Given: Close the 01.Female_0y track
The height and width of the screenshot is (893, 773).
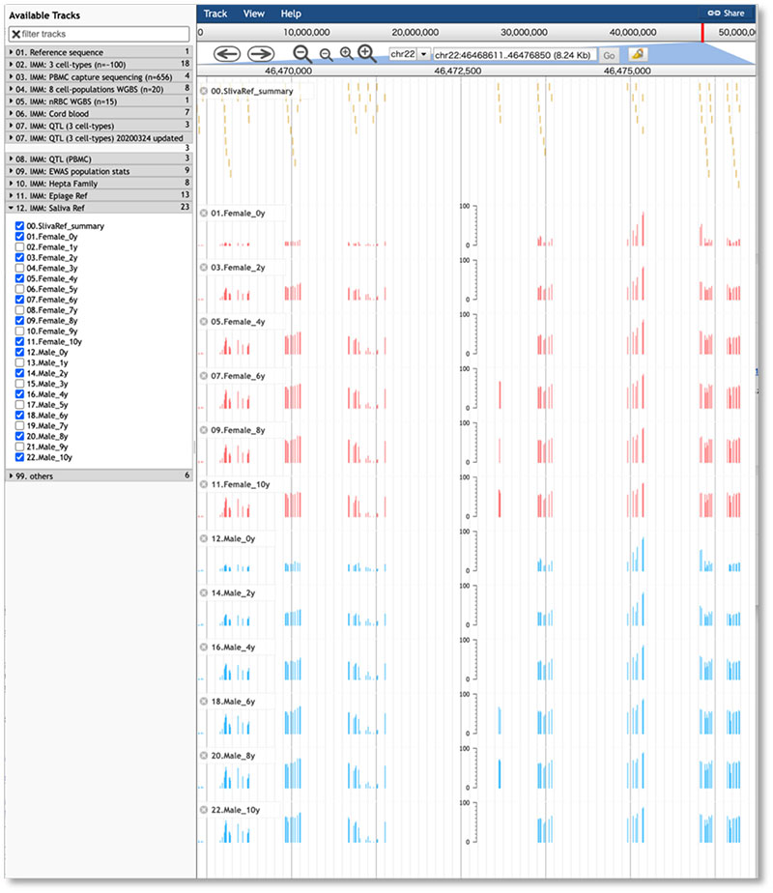Looking at the screenshot, I should (204, 213).
